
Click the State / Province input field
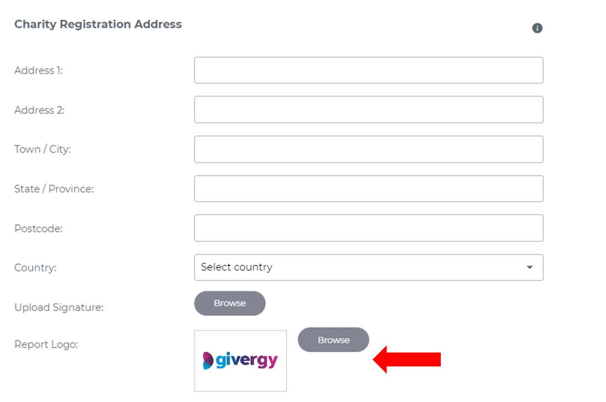[x=368, y=189]
